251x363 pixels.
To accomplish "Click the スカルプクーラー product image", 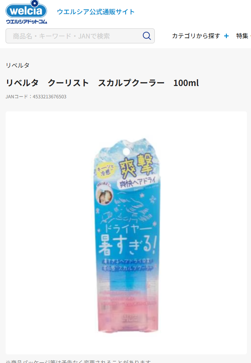I will pos(126,235).
